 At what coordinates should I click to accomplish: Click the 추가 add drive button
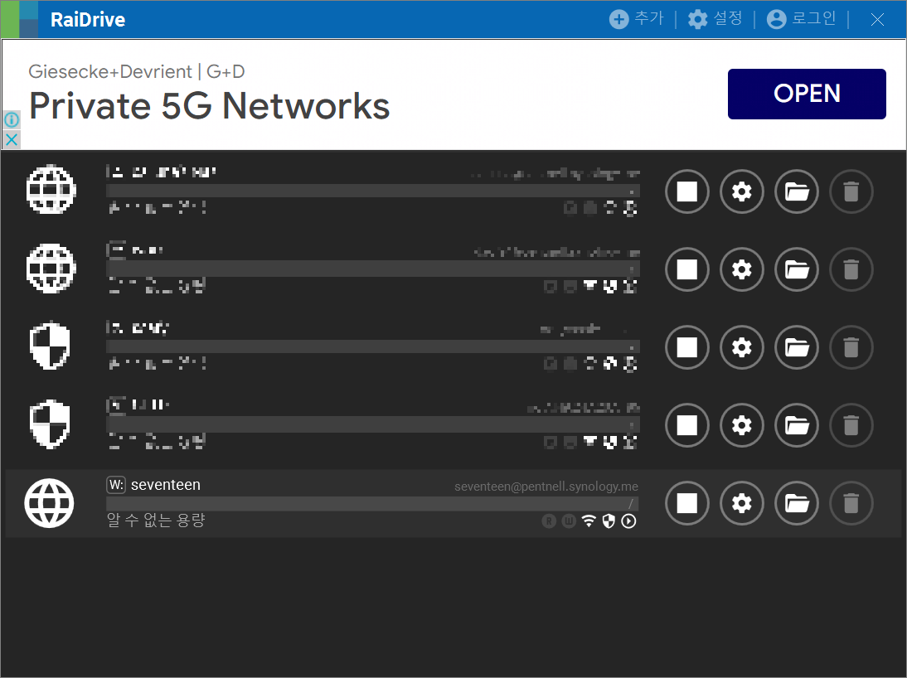[x=636, y=19]
